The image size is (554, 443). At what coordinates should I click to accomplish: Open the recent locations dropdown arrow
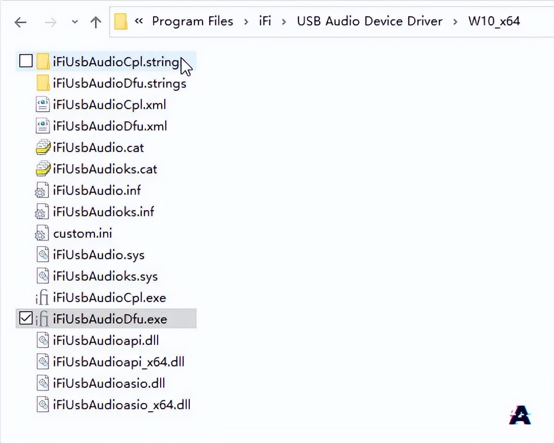click(x=74, y=22)
